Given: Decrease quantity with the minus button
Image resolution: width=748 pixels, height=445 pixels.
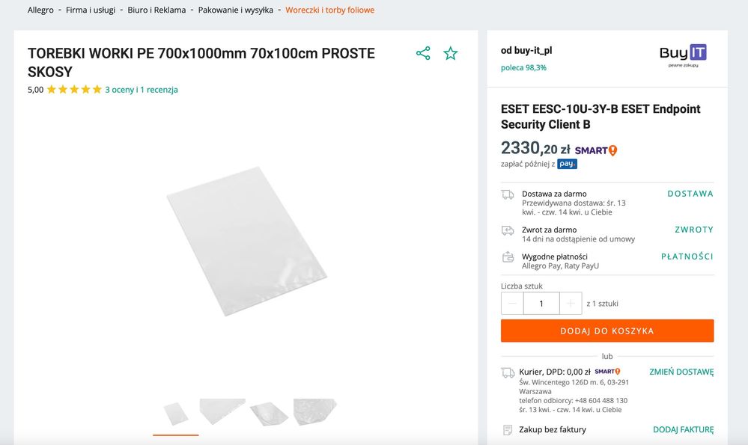Looking at the screenshot, I should 512,304.
